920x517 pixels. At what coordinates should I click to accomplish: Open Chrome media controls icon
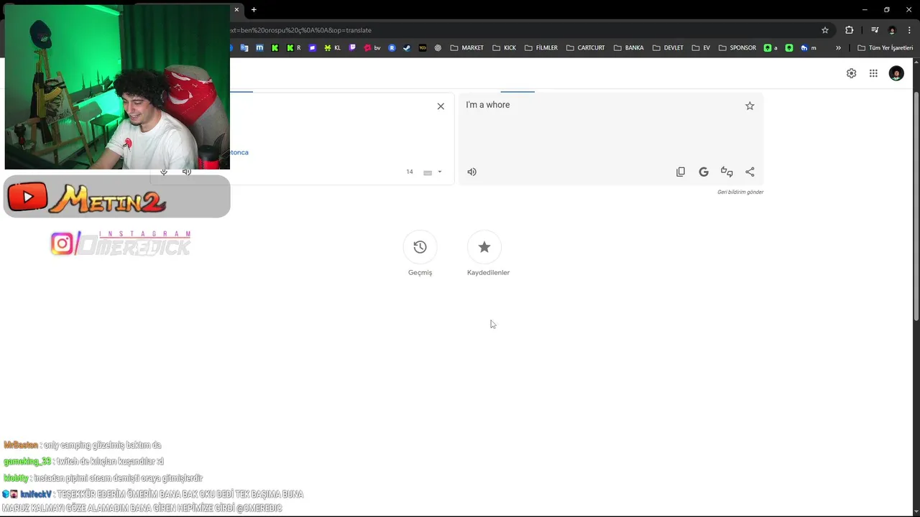(875, 30)
